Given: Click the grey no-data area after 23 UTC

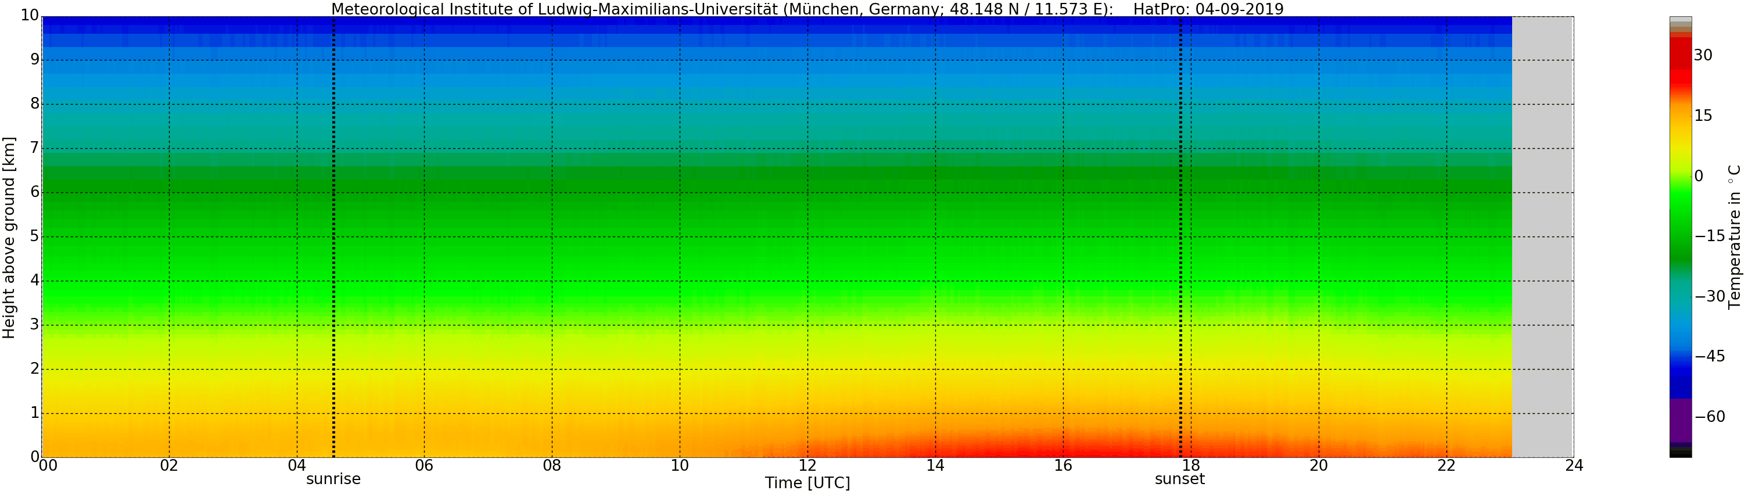Looking at the screenshot, I should [x=1542, y=238].
